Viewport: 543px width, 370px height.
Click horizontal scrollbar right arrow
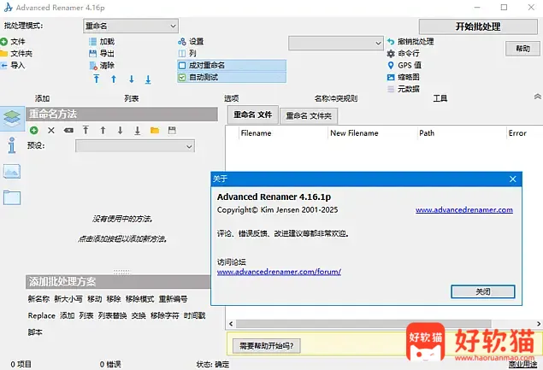pos(539,324)
